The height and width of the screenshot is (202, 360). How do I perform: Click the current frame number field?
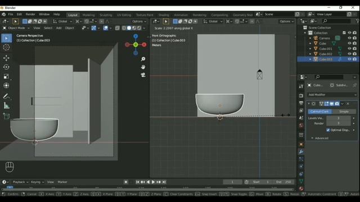tap(232, 182)
